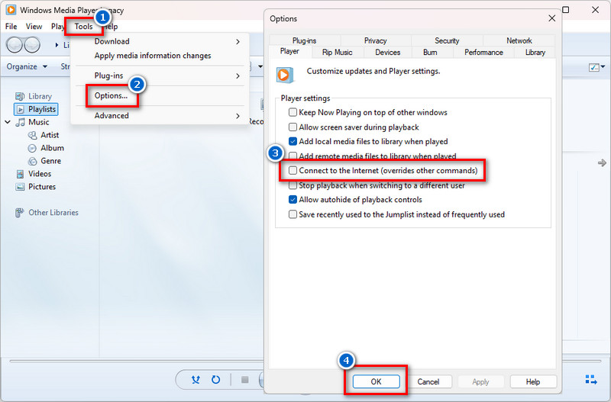611x402 pixels.
Task: Maximize the Windows Media Player window
Action: tap(565, 10)
